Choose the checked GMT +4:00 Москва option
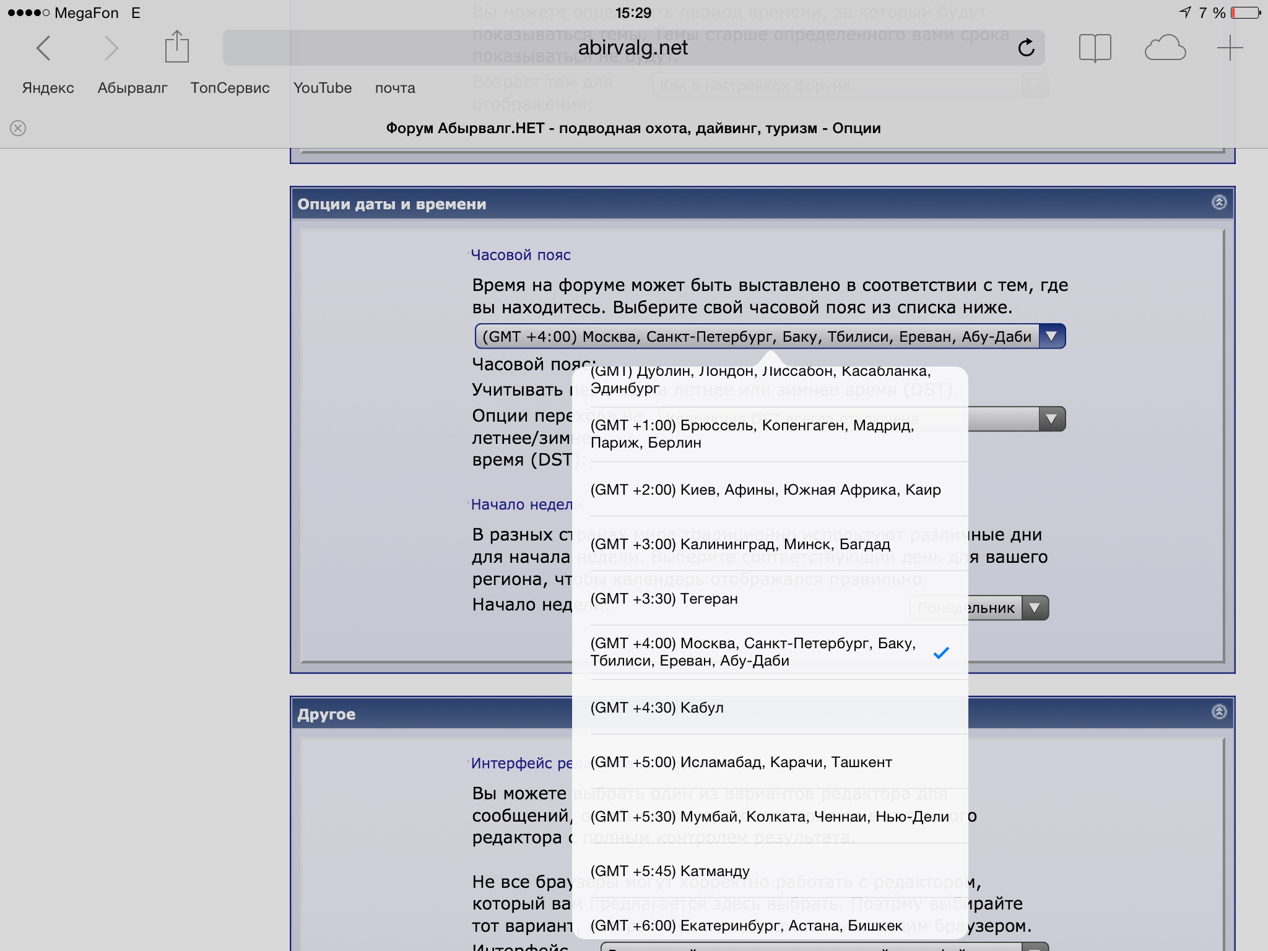The height and width of the screenshot is (951, 1268). (x=753, y=652)
